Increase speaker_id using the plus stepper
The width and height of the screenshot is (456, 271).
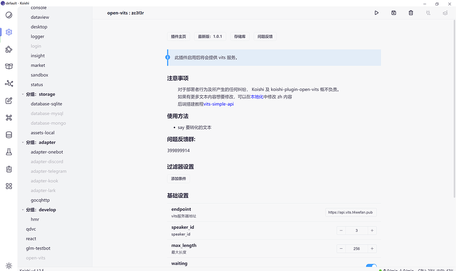pyautogui.click(x=372, y=230)
